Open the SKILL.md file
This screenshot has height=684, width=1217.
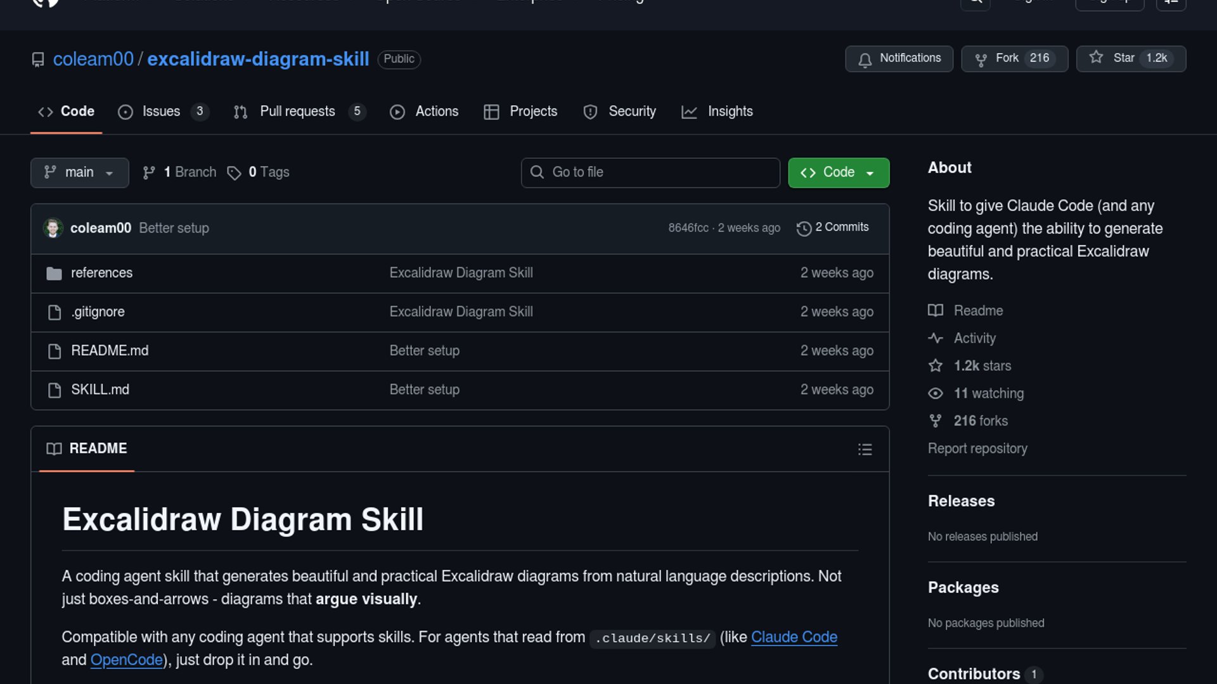tap(100, 390)
